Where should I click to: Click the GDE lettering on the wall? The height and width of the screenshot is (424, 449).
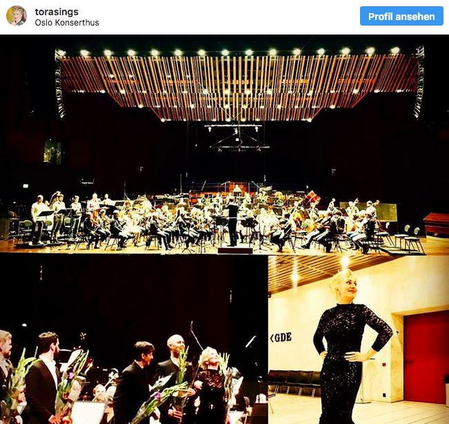(x=281, y=338)
